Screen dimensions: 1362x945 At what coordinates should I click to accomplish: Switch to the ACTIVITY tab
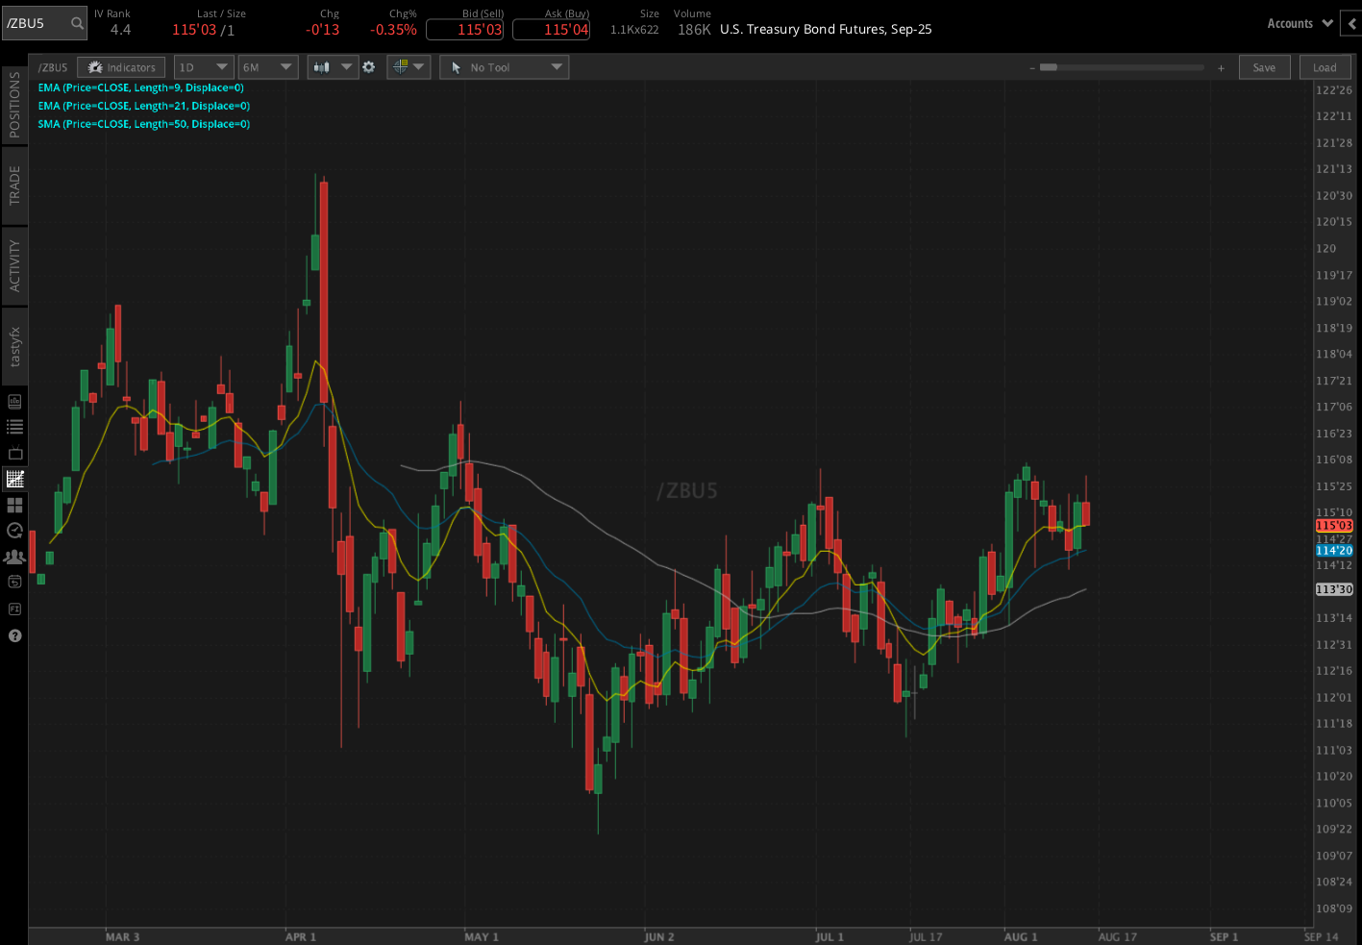[14, 266]
